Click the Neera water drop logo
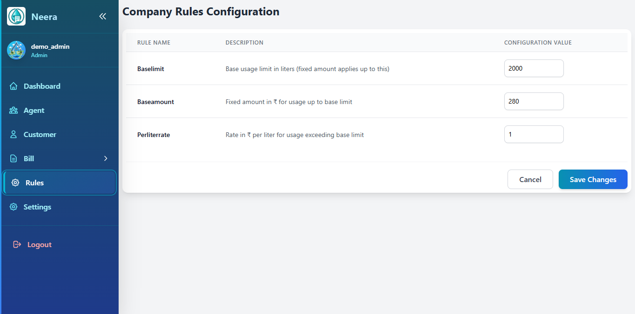Screen dimensions: 635x314 [16, 17]
